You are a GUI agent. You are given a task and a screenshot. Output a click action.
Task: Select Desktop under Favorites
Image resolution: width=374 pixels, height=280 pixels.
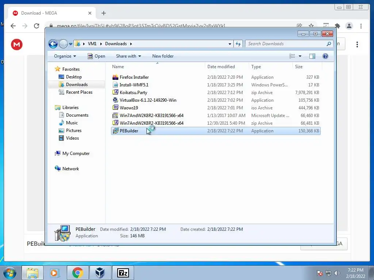pos(74,77)
